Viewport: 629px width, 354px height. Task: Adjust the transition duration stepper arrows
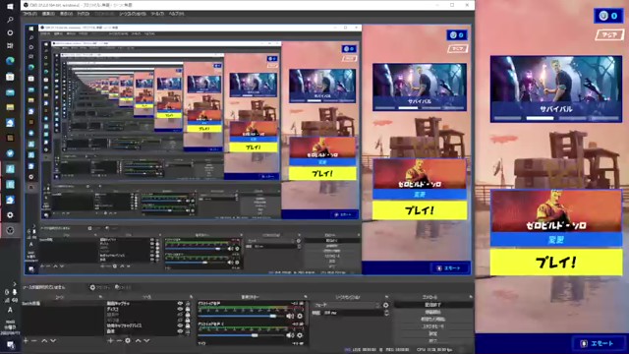click(x=386, y=313)
